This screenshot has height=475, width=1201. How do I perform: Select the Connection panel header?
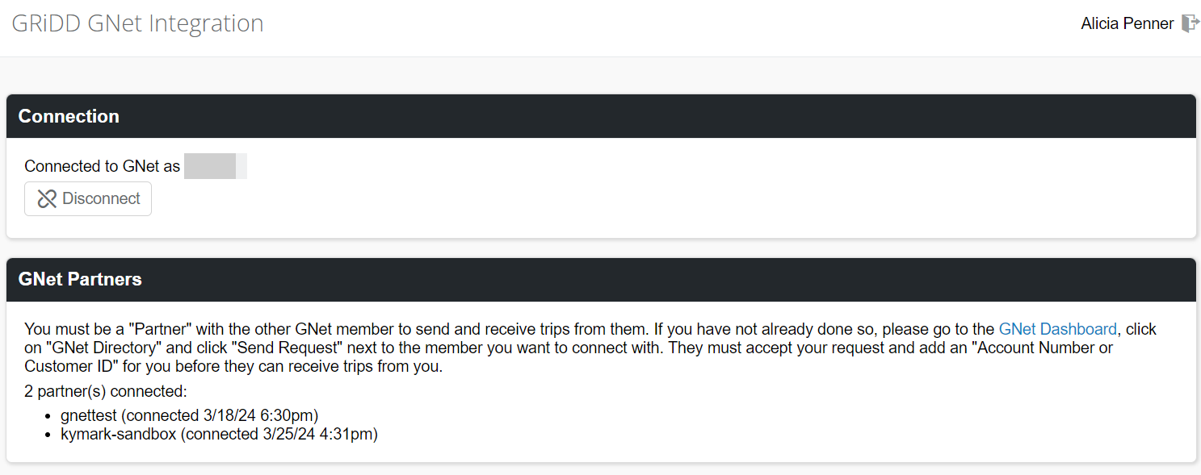pos(601,116)
